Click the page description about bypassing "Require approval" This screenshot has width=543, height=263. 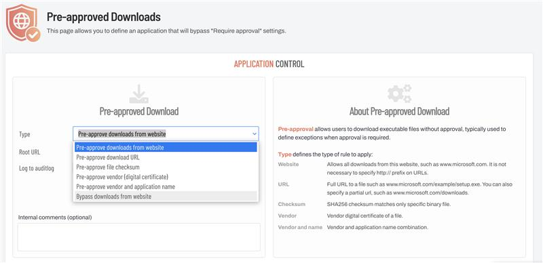(166, 31)
